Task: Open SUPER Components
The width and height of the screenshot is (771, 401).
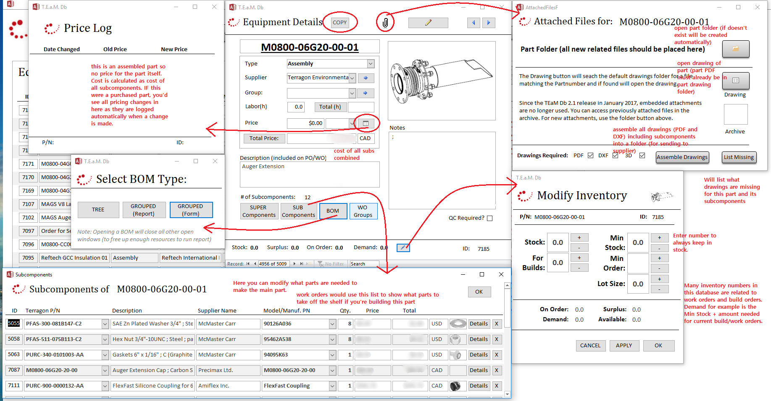Action: [x=259, y=211]
